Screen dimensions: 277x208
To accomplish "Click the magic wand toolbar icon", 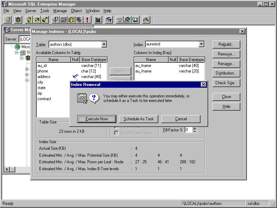I will [146, 20].
